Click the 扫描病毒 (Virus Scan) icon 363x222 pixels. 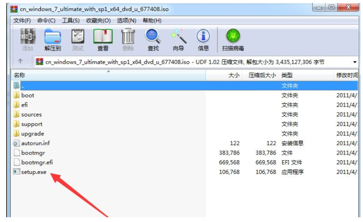(233, 36)
